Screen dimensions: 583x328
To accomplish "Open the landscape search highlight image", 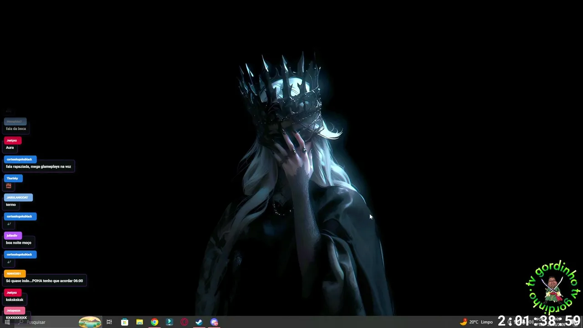I will tap(90, 322).
